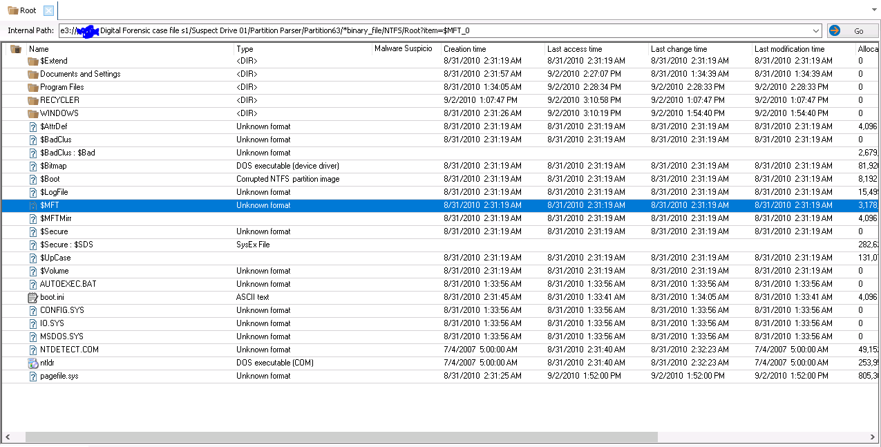Image resolution: width=881 pixels, height=447 pixels.
Task: Click the NTDETECT.COM file icon
Action: pos(32,350)
